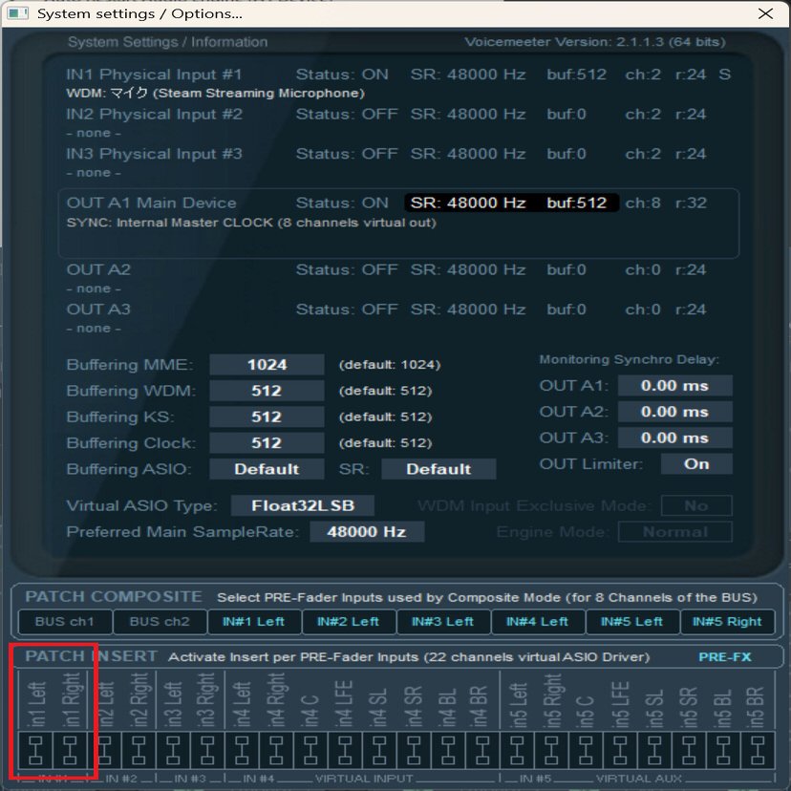This screenshot has height=791, width=791.
Task: Select IN#5 Left composite patch
Action: point(632,622)
